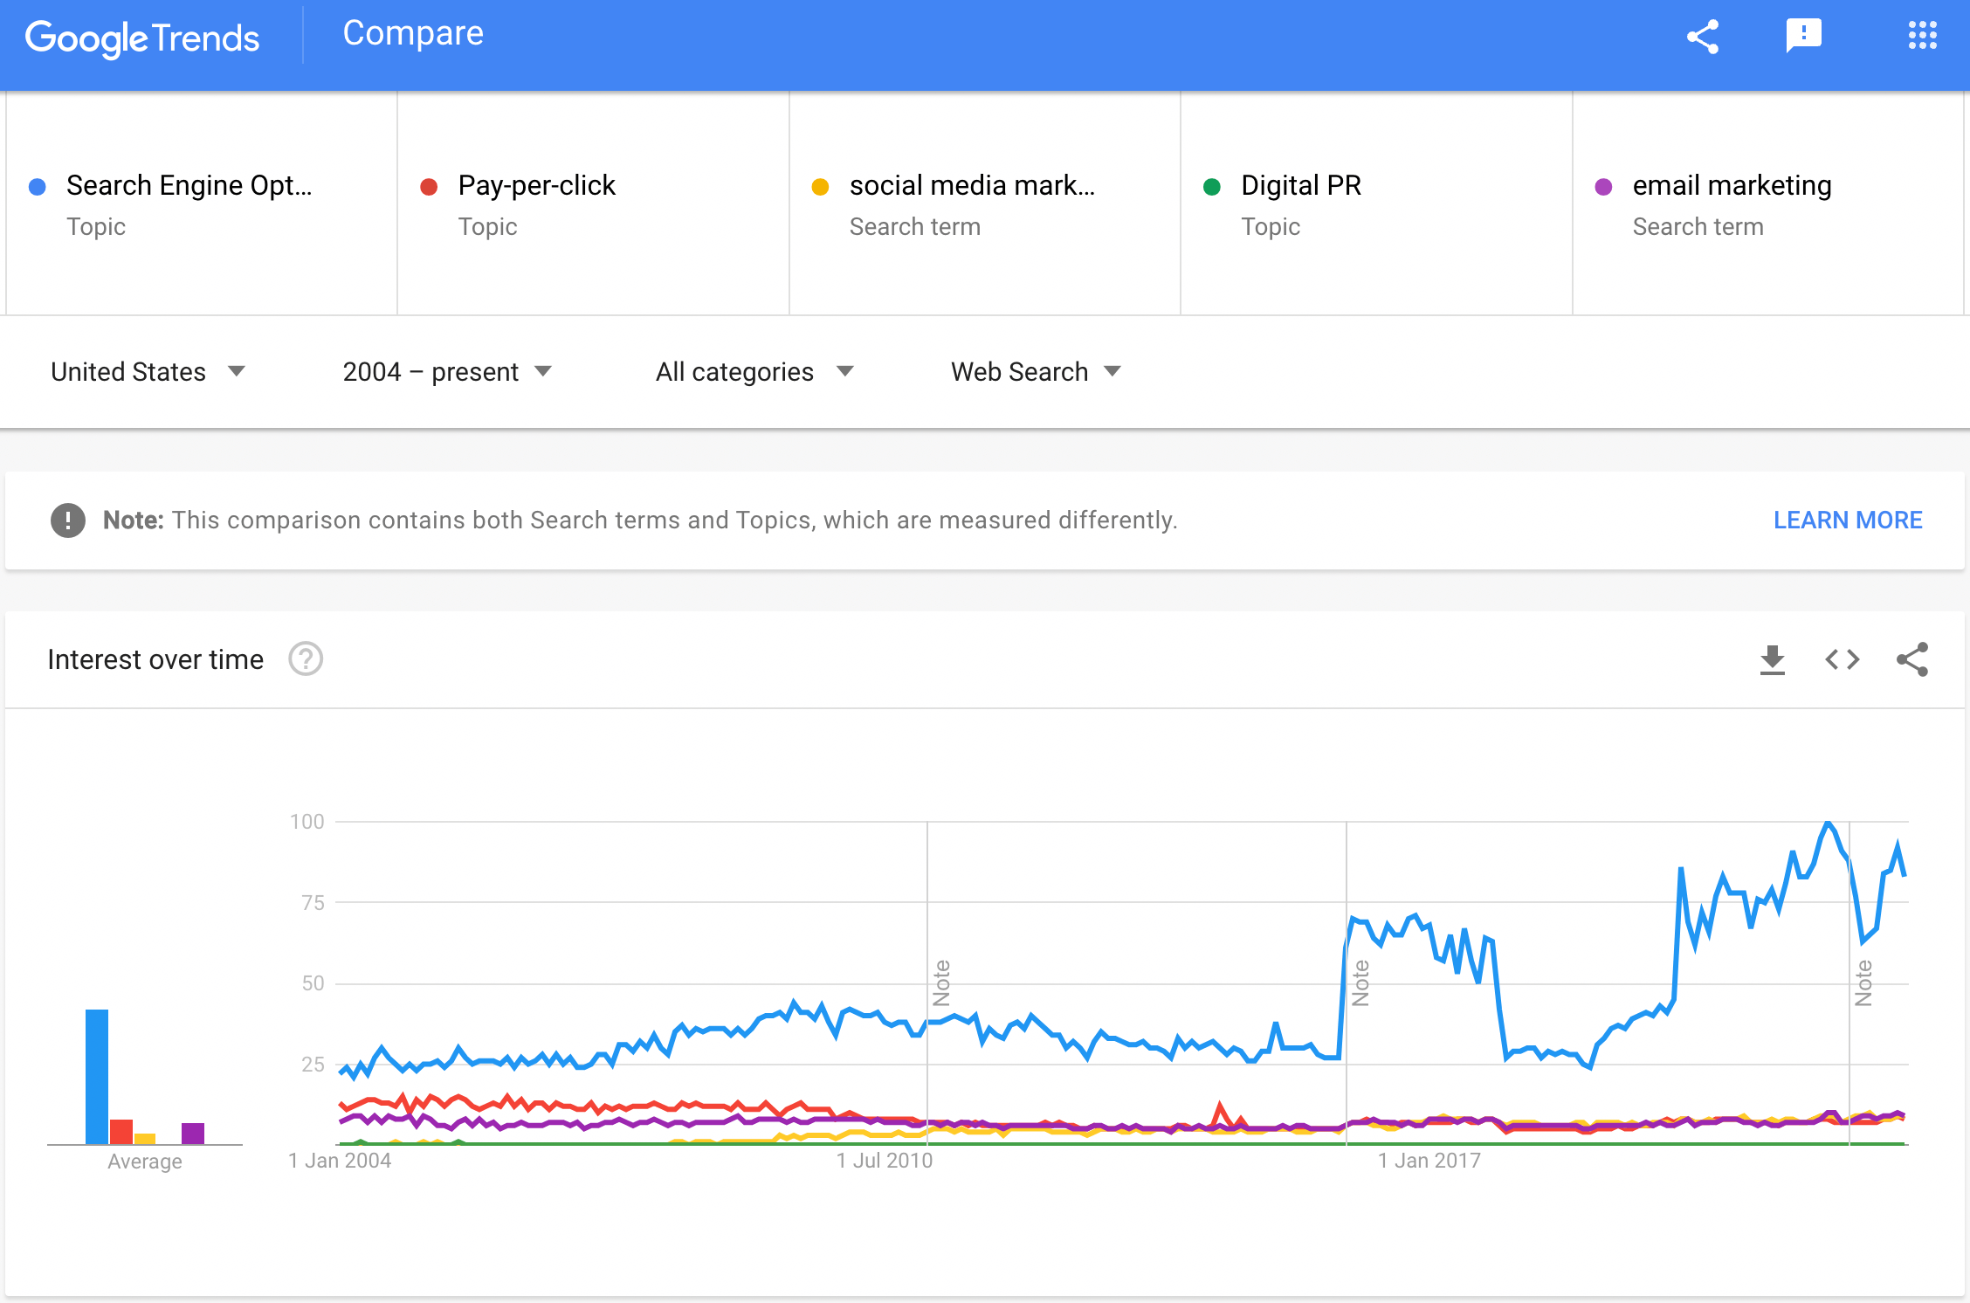Screen dimensions: 1970x1303
Task: Open the Interest over time help icon
Action: (x=306, y=659)
